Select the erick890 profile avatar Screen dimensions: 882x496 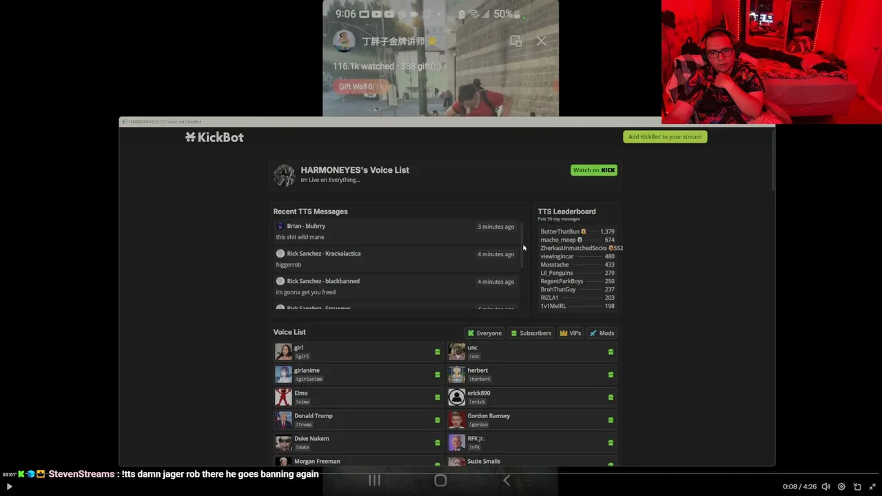tap(457, 397)
